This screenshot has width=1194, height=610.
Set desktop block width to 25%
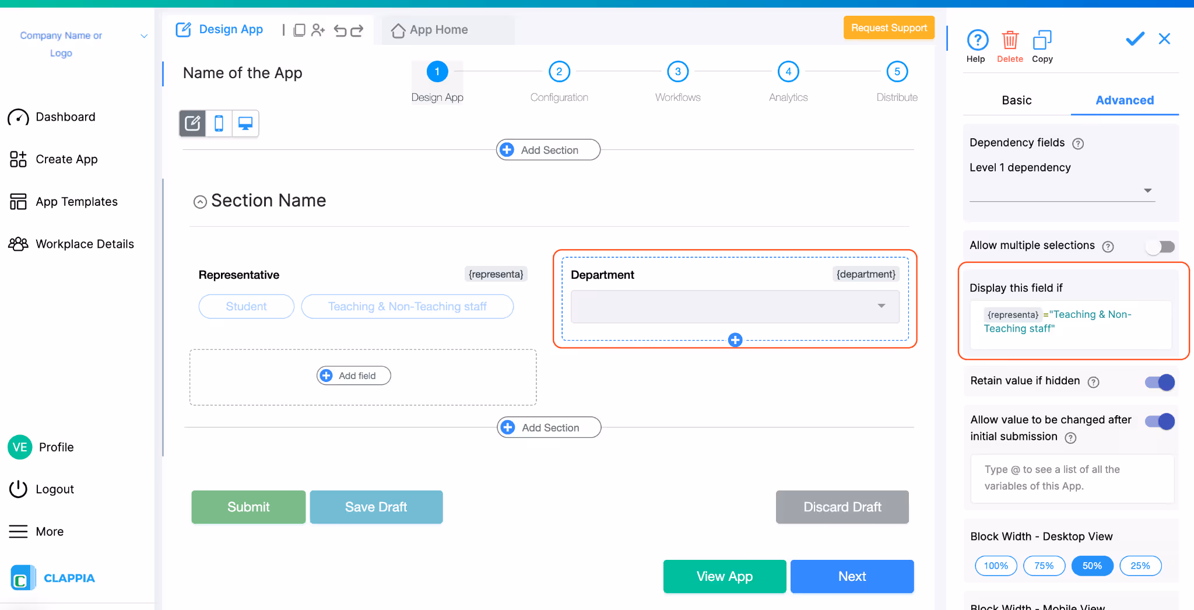click(x=1140, y=566)
